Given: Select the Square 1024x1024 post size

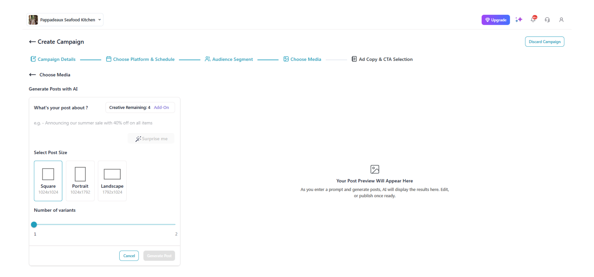Looking at the screenshot, I should click(48, 181).
